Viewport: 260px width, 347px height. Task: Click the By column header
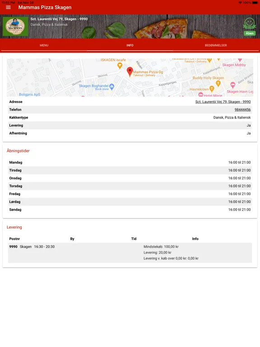click(72, 239)
